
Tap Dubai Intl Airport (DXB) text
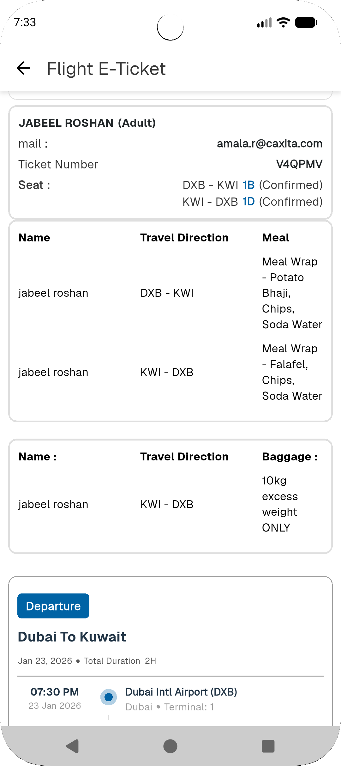pyautogui.click(x=181, y=692)
